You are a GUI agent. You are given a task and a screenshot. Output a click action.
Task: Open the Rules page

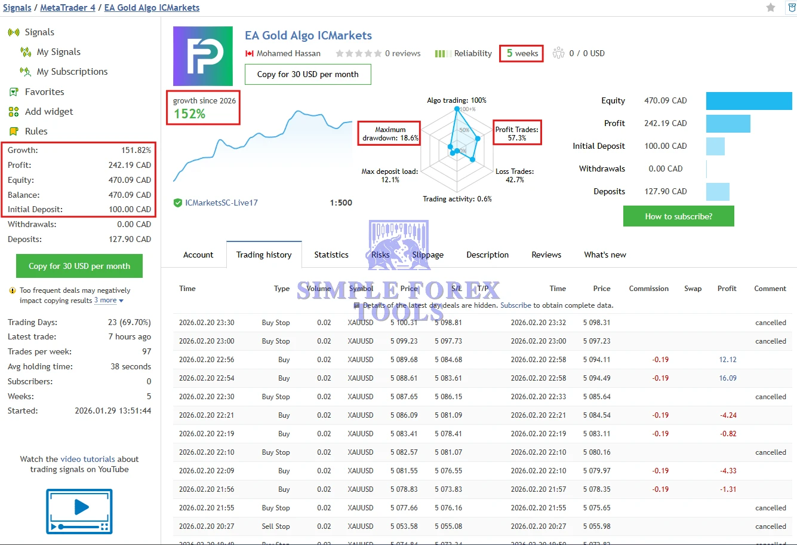tap(35, 131)
